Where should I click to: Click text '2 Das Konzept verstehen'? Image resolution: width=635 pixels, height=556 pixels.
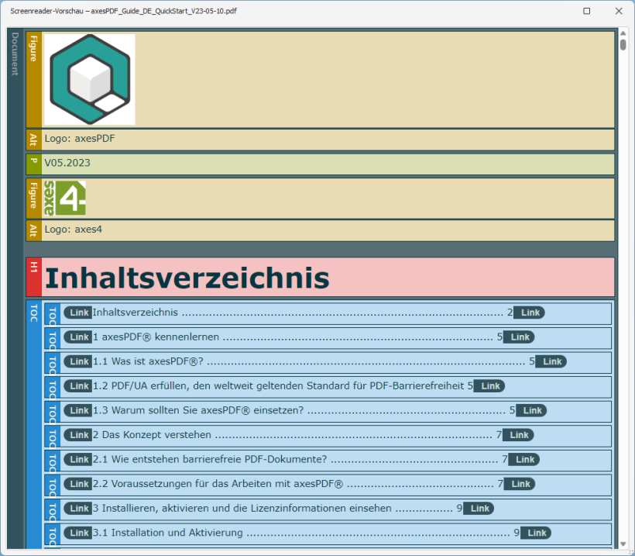pyautogui.click(x=152, y=435)
